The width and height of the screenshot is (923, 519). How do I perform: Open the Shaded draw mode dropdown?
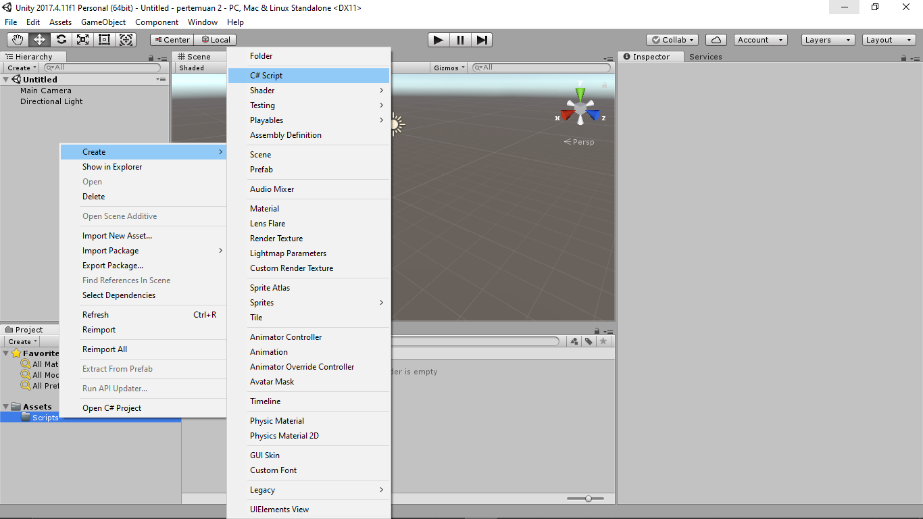point(200,68)
